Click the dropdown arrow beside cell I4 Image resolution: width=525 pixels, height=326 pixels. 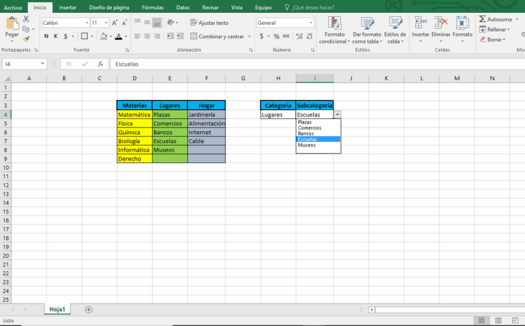click(337, 115)
